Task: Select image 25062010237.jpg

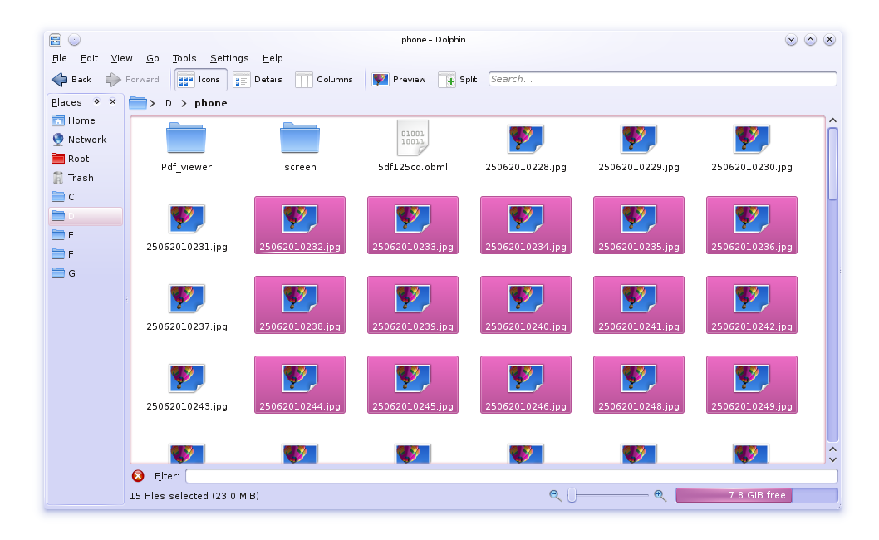Action: [187, 307]
